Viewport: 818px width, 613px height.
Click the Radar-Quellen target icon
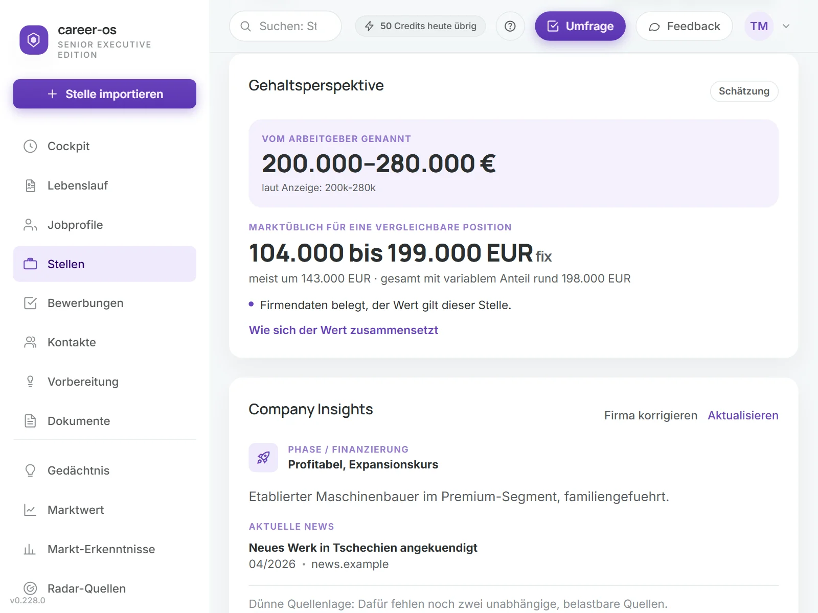point(30,588)
